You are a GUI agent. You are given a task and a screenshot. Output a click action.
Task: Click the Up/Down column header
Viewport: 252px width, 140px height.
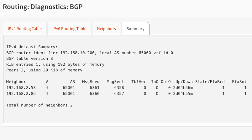184,82
